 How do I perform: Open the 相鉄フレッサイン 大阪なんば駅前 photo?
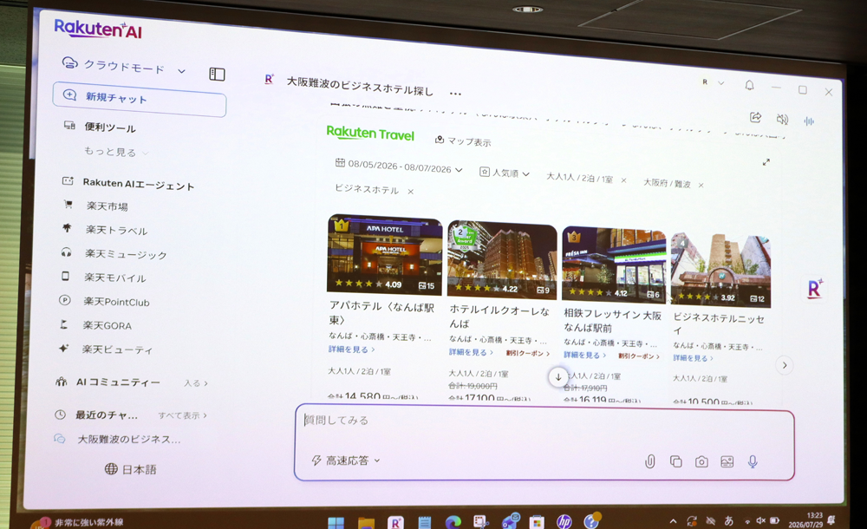pyautogui.click(x=614, y=264)
